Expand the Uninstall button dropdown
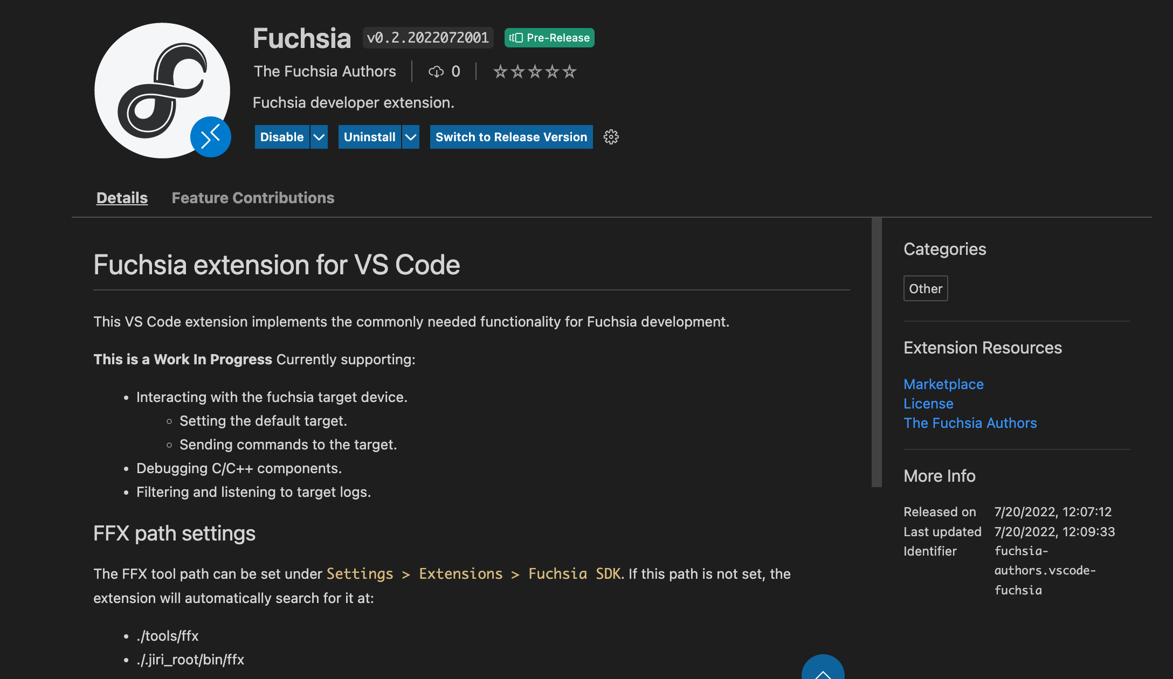The width and height of the screenshot is (1173, 679). tap(410, 137)
